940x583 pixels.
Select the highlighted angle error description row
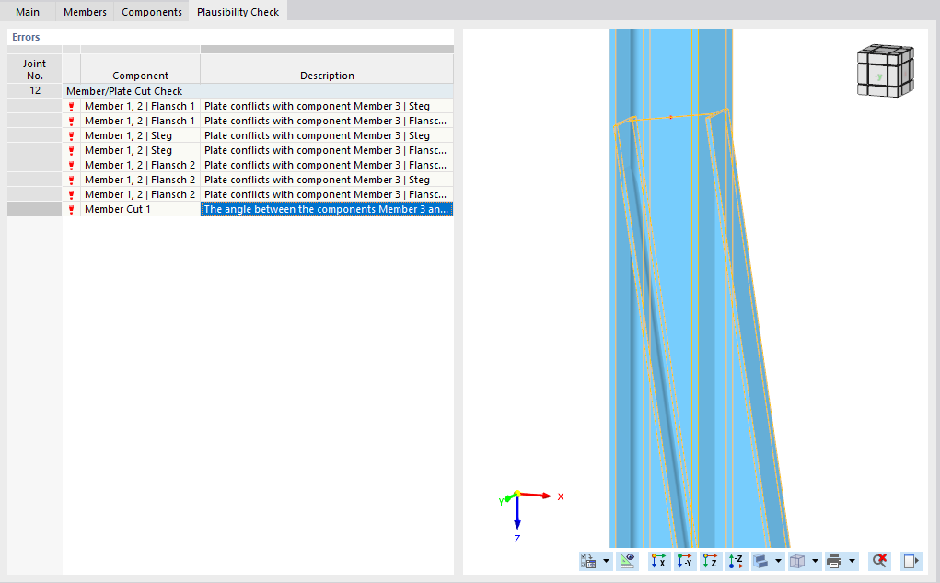(x=327, y=208)
